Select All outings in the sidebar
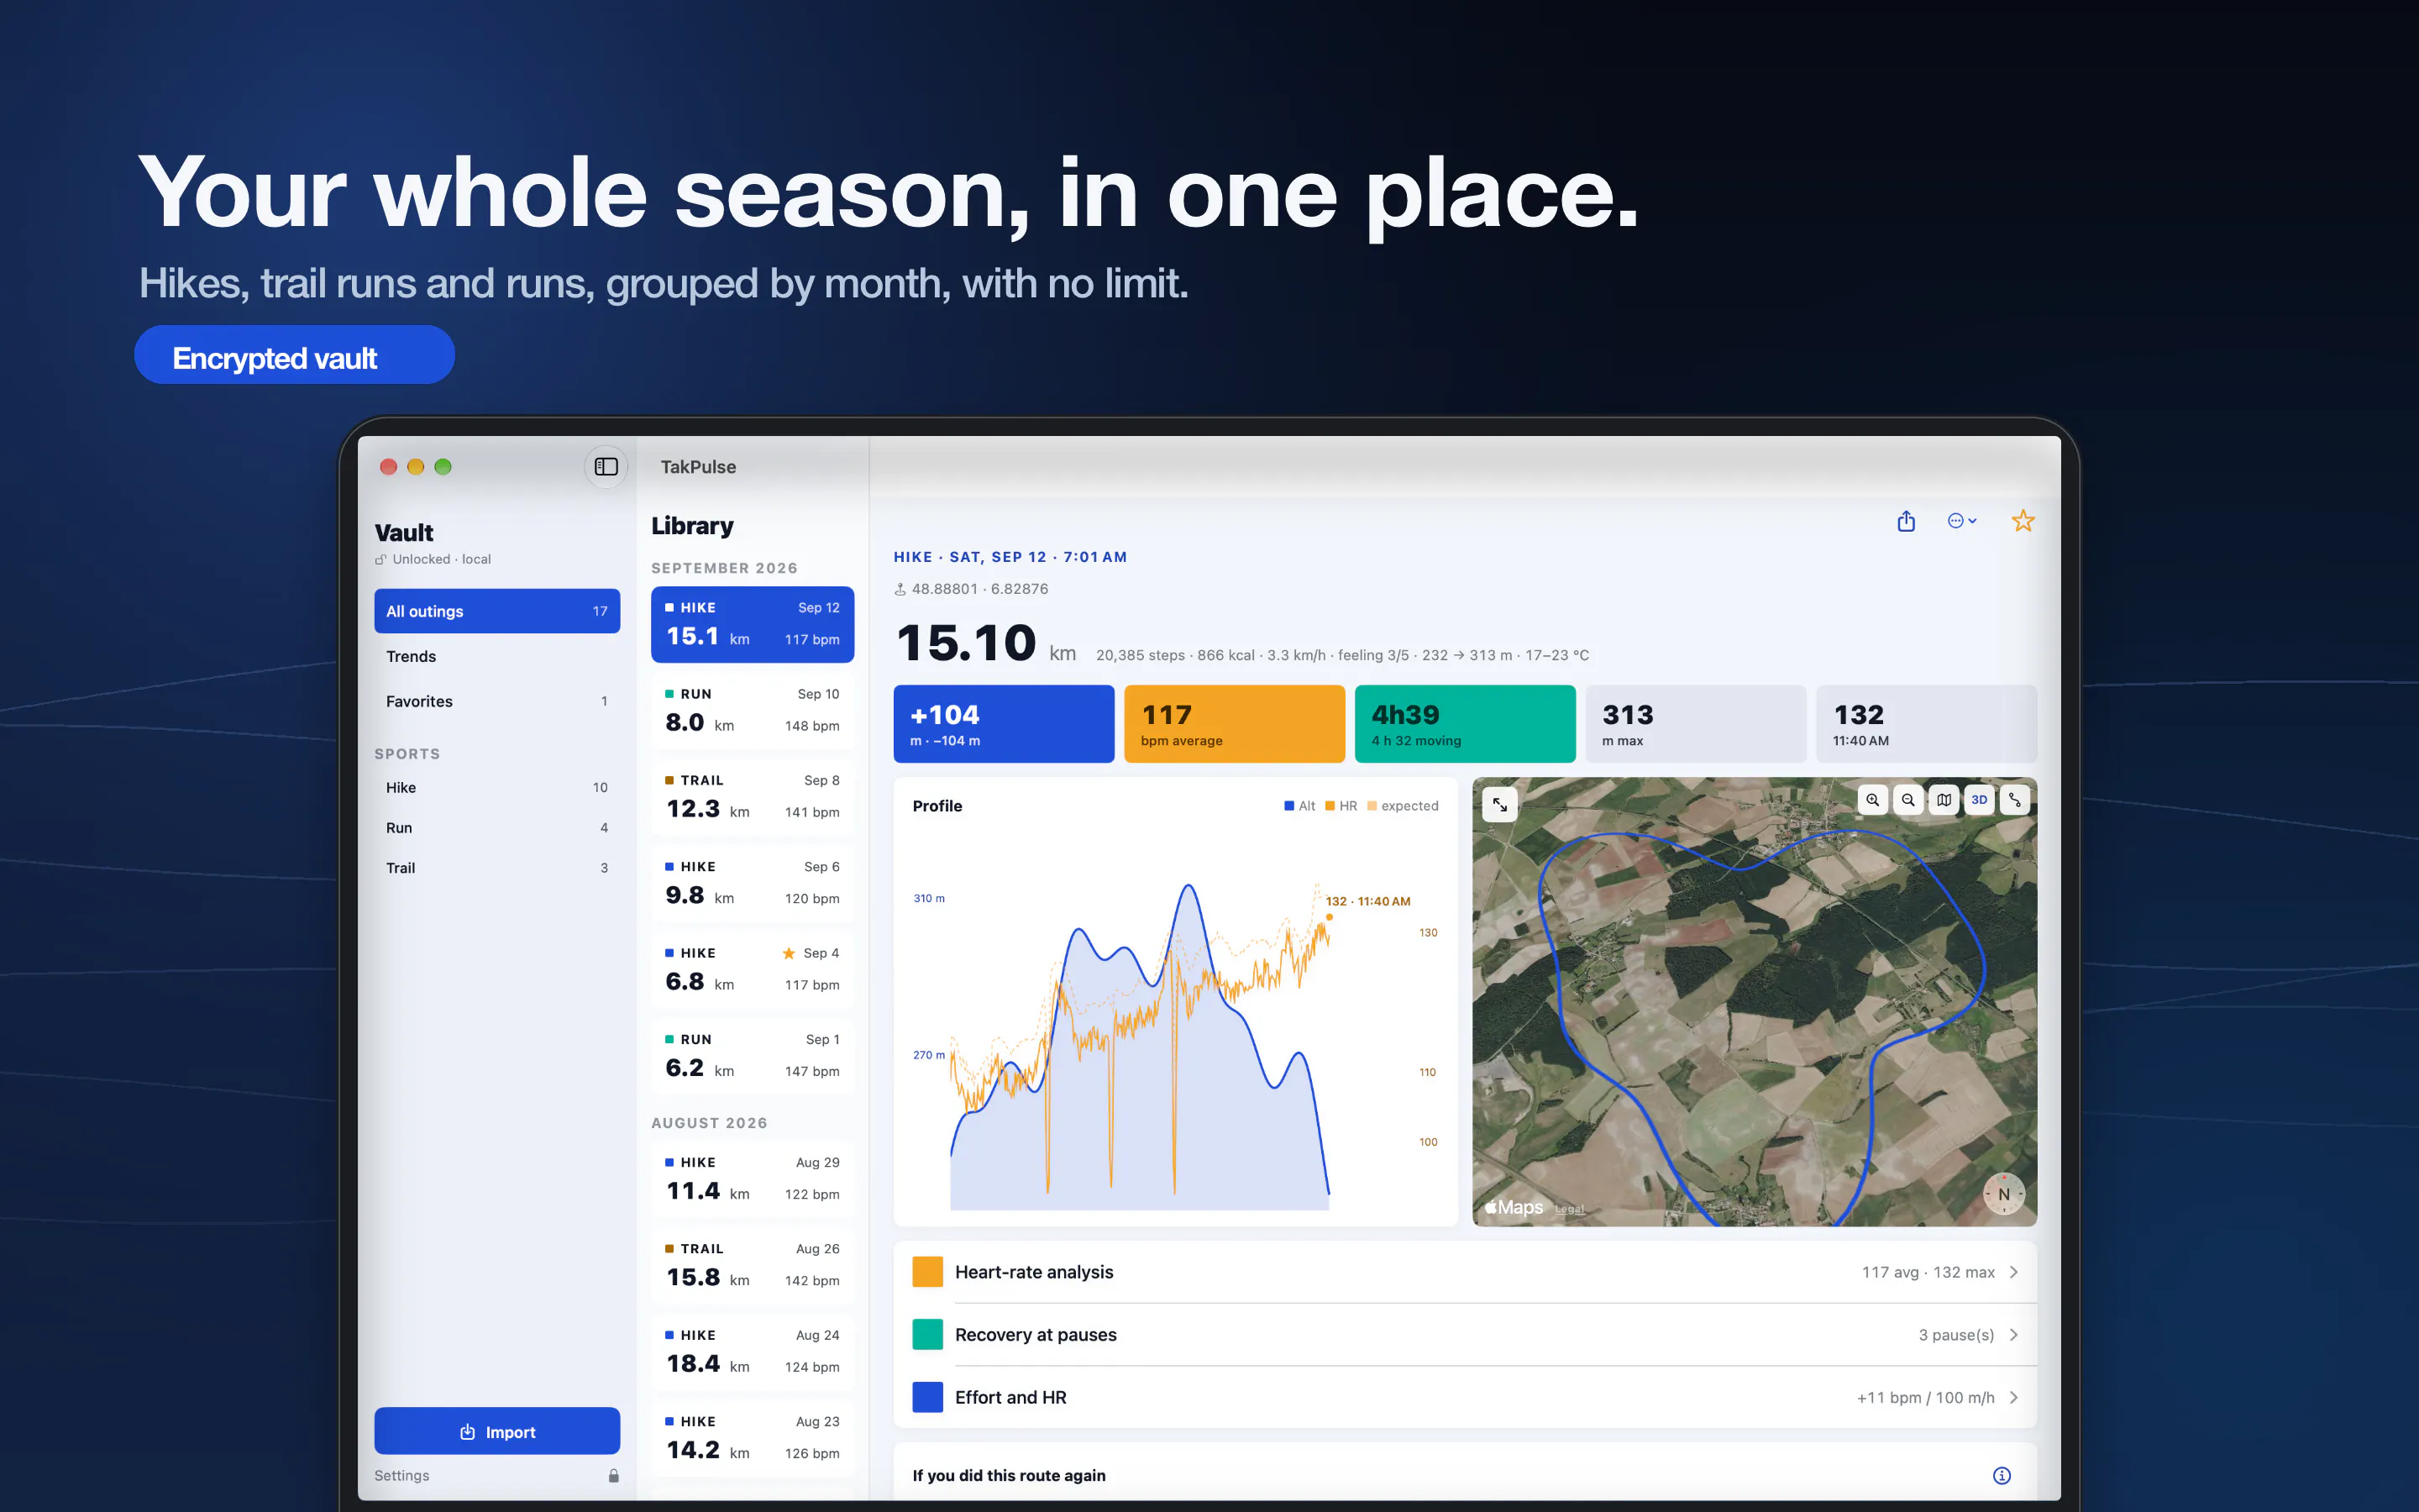 pyautogui.click(x=496, y=611)
